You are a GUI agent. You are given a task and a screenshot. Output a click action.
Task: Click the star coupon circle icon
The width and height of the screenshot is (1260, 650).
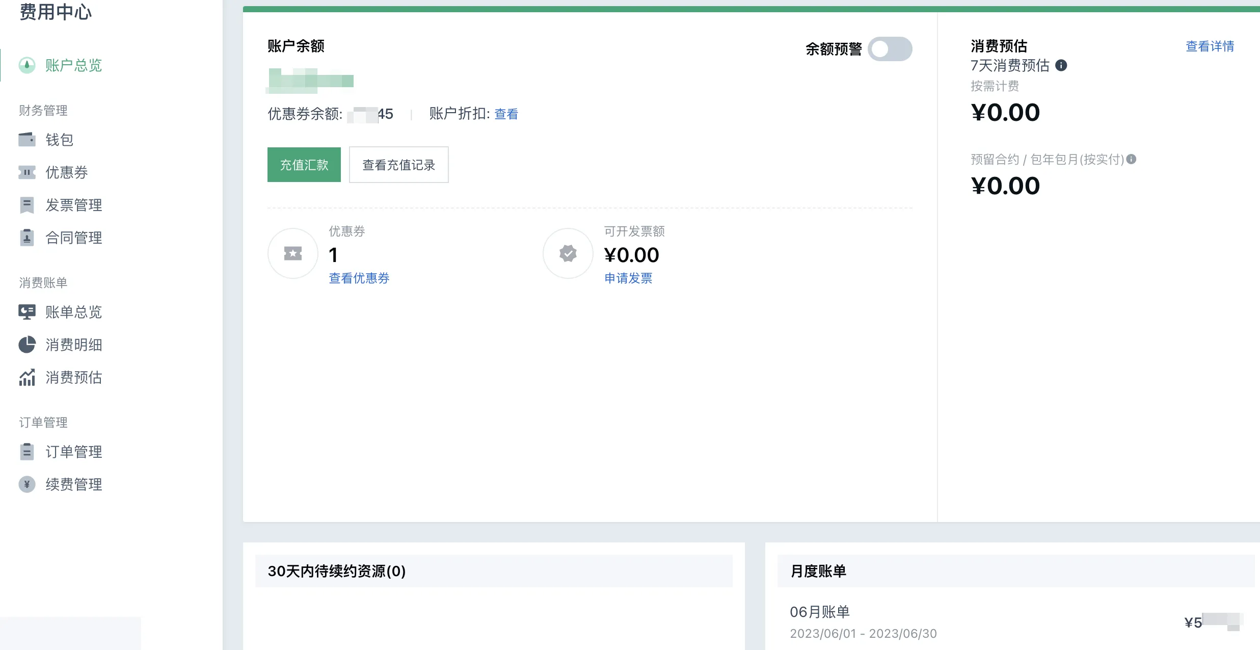293,253
